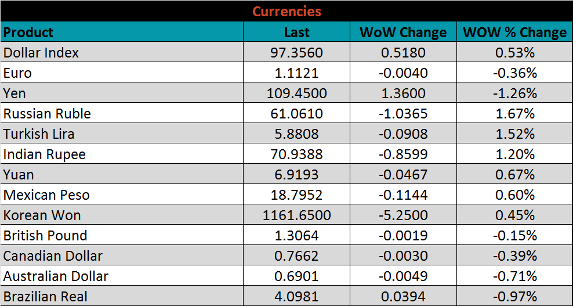Image resolution: width=573 pixels, height=306 pixels.
Task: Select the Last column header
Action: pos(296,33)
